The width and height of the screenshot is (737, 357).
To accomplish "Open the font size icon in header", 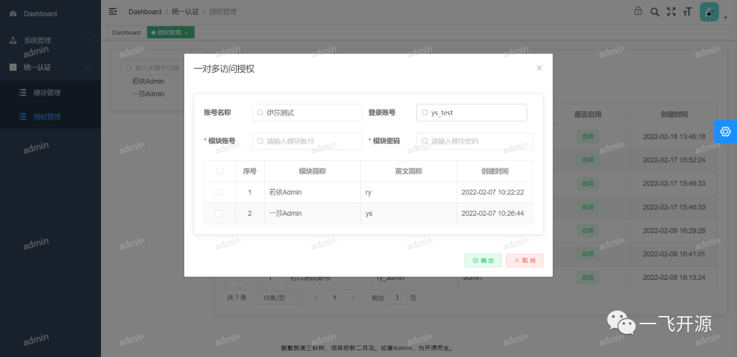I will tap(688, 12).
